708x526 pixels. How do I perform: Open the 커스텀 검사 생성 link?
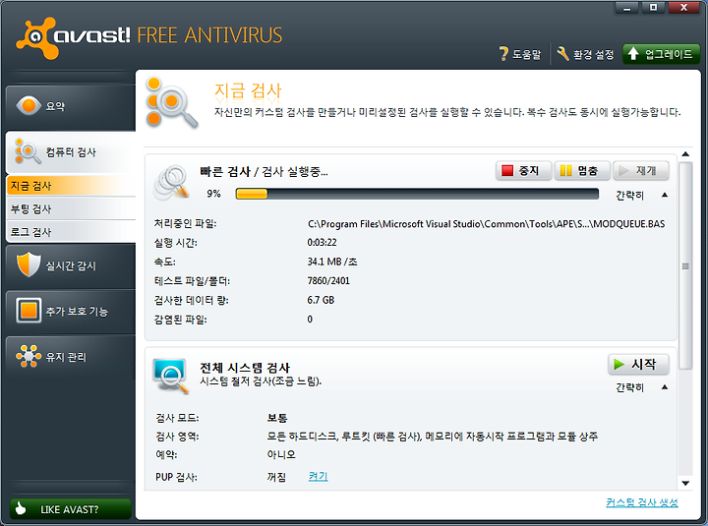click(x=641, y=502)
